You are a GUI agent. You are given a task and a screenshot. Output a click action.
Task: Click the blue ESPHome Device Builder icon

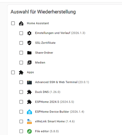pyautogui.click(x=29, y=112)
